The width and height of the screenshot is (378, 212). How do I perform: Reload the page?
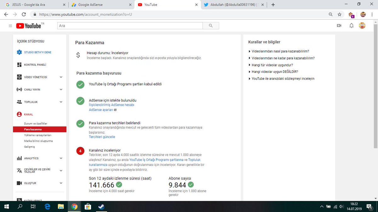24,14
